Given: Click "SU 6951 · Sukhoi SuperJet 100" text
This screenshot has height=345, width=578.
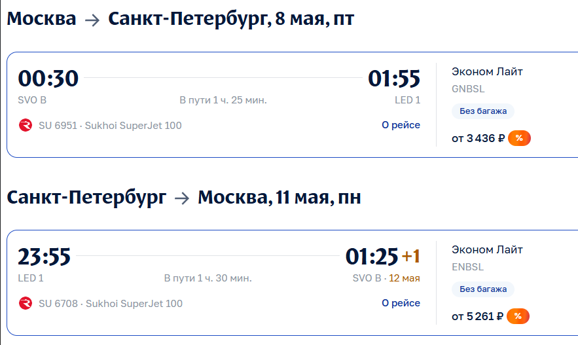Looking at the screenshot, I should tap(110, 125).
